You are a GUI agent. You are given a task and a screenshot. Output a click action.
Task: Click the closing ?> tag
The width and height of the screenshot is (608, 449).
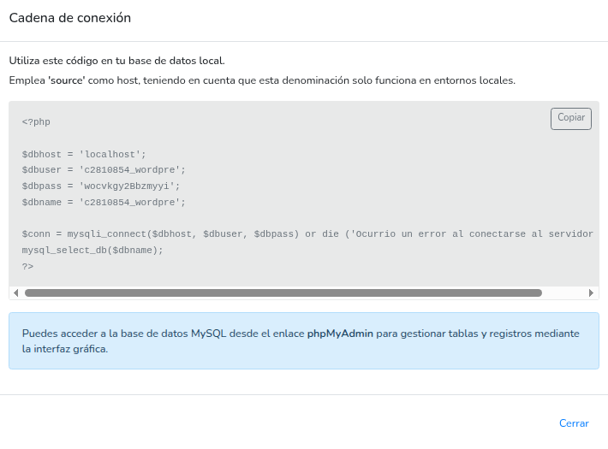click(x=27, y=267)
